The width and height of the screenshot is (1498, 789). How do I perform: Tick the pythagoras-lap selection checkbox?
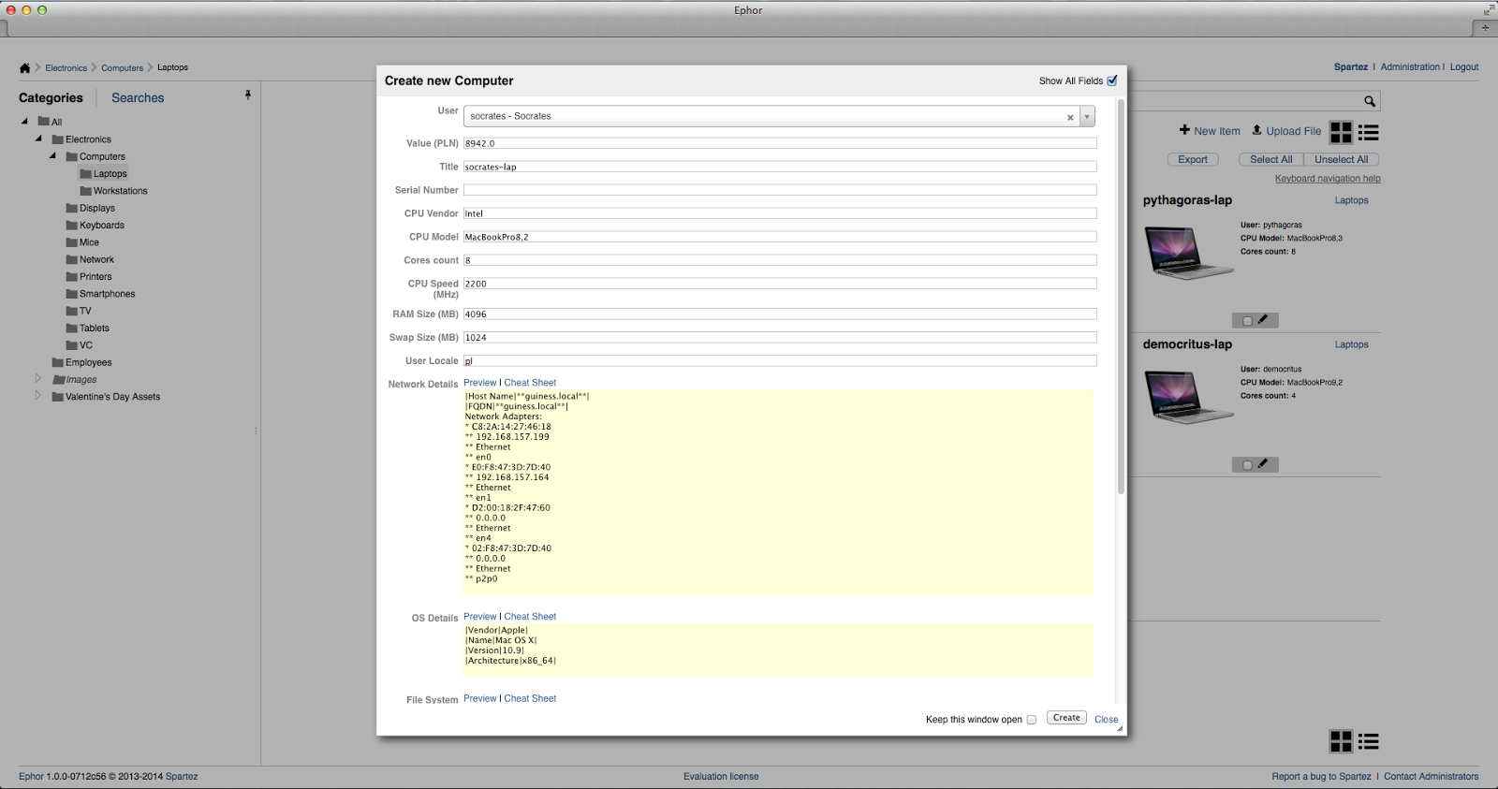point(1247,321)
